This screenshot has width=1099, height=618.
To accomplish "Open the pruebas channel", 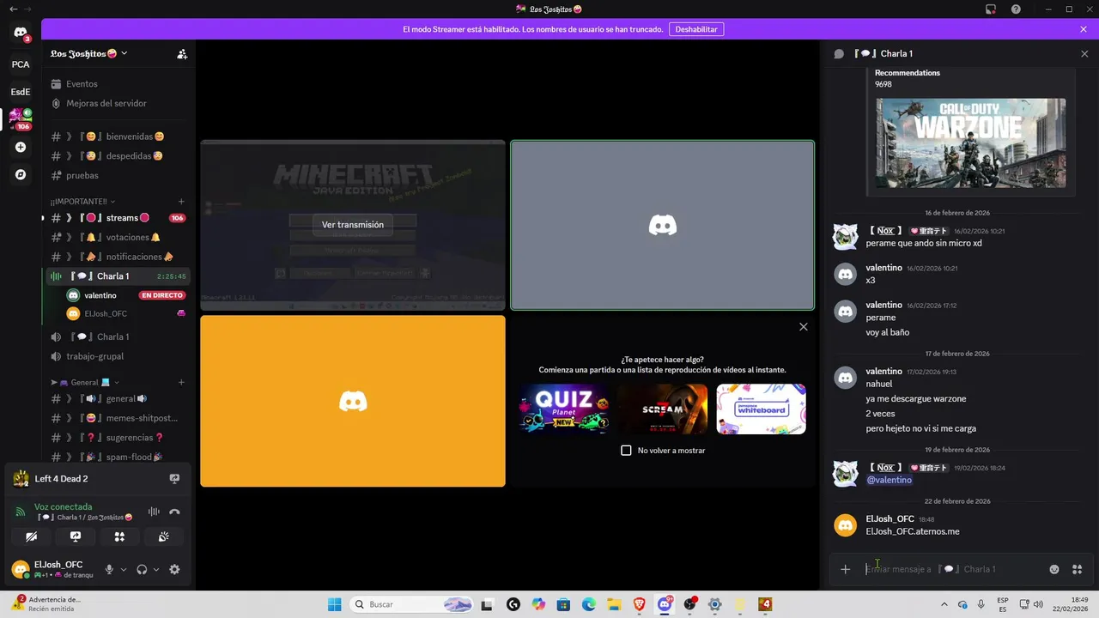I will [x=118, y=175].
